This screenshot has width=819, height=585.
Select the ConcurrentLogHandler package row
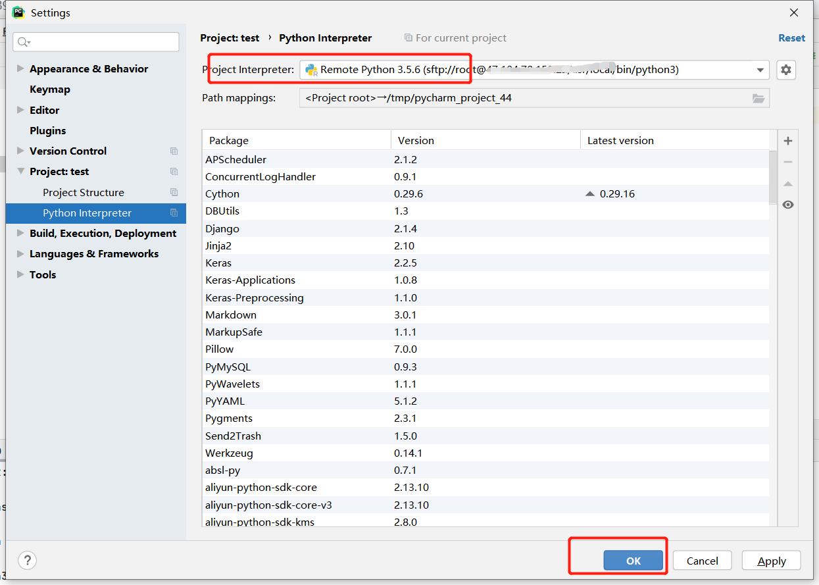485,176
